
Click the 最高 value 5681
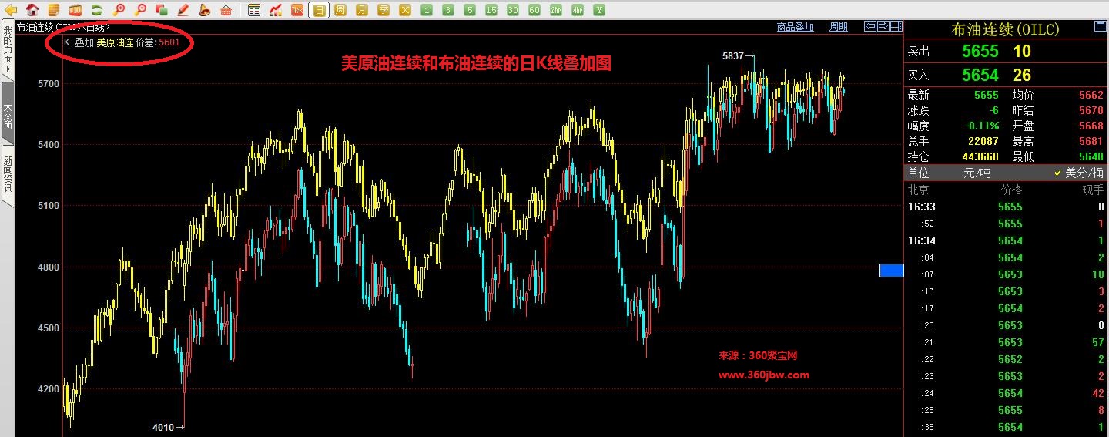1091,141
